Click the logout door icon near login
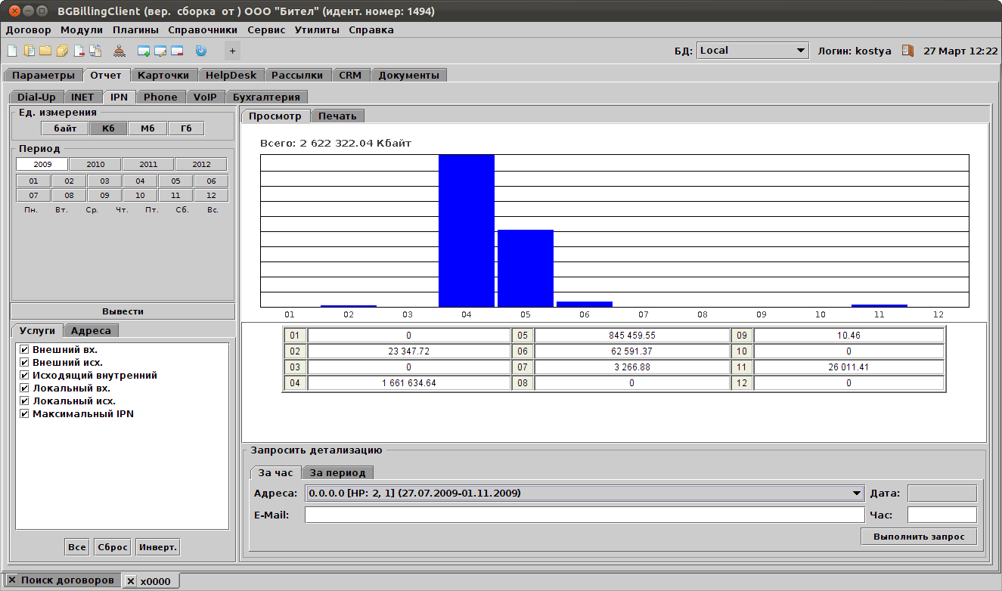 pyautogui.click(x=907, y=51)
